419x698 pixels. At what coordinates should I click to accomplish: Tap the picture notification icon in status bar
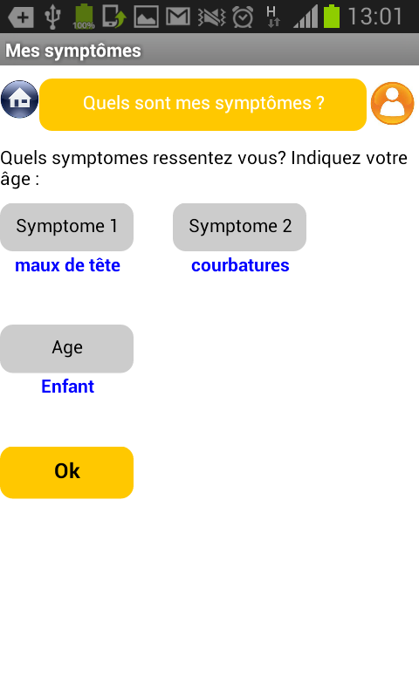(x=146, y=17)
